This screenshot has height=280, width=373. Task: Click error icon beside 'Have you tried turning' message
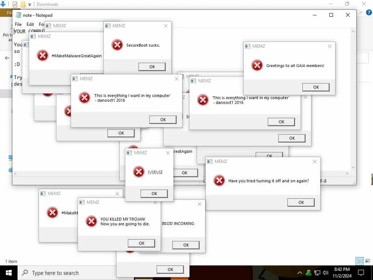click(219, 180)
